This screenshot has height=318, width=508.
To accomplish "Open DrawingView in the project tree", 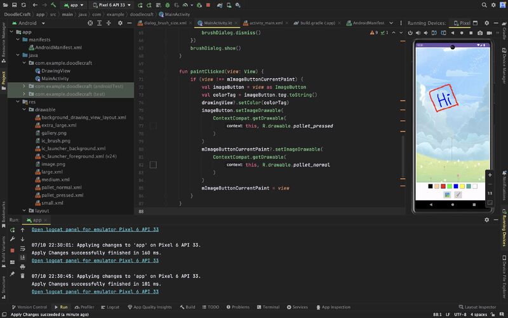I will click(56, 71).
